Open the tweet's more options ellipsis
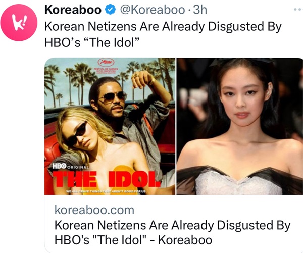Screen dimensions: 303x253 tap(298, 9)
